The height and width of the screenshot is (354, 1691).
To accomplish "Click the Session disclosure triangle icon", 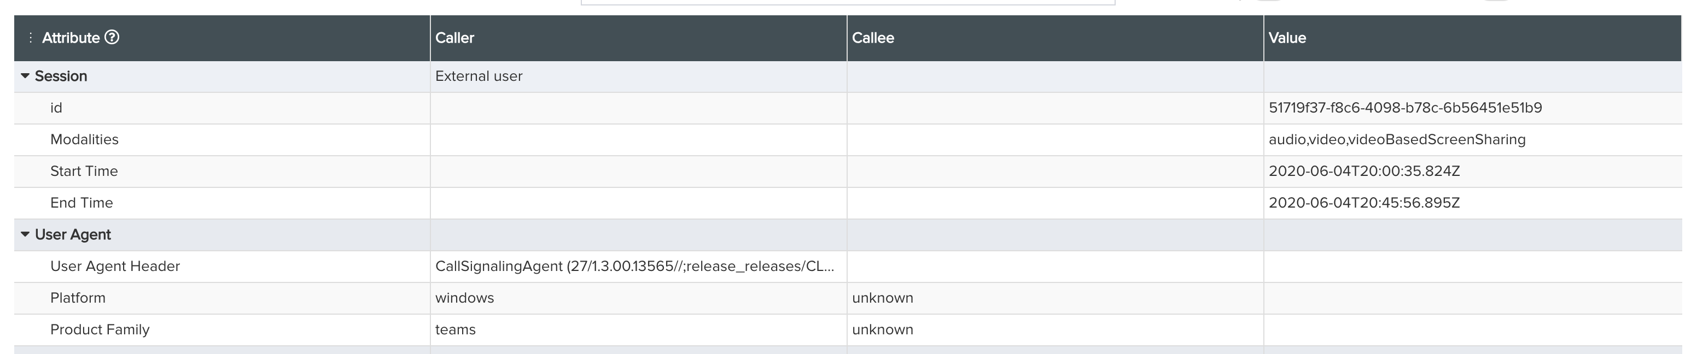I will click(x=24, y=76).
